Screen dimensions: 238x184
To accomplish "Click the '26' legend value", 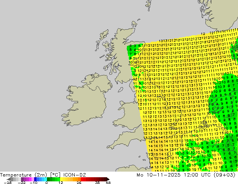I will [x=79, y=182].
